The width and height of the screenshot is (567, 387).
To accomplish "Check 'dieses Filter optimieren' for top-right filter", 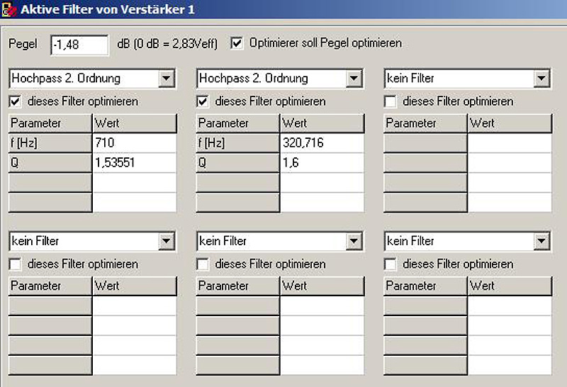I will pyautogui.click(x=390, y=101).
